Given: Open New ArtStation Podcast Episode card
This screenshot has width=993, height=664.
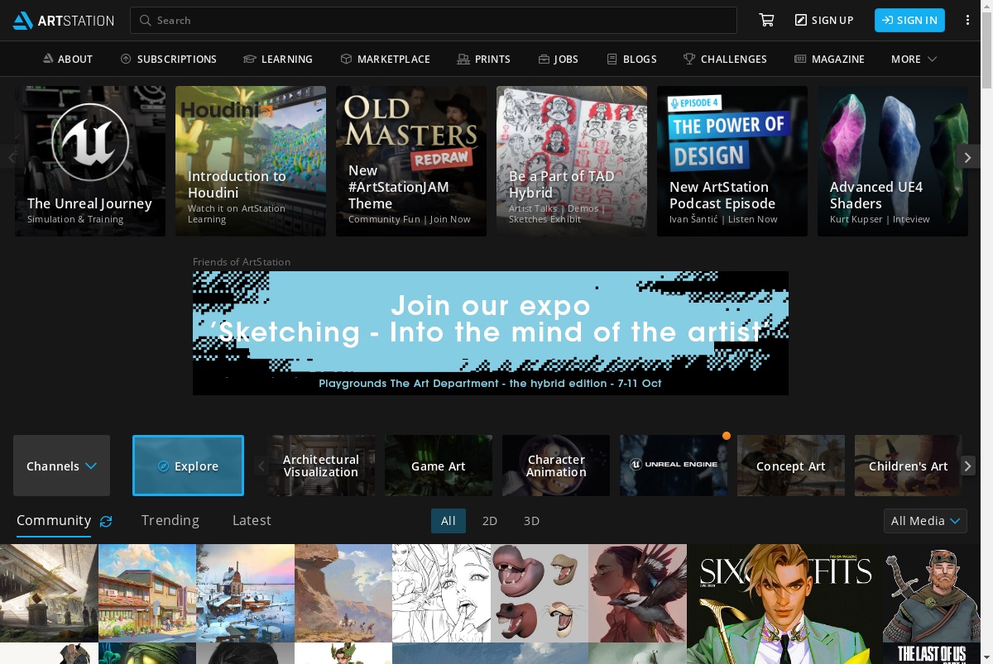Looking at the screenshot, I should click(732, 161).
